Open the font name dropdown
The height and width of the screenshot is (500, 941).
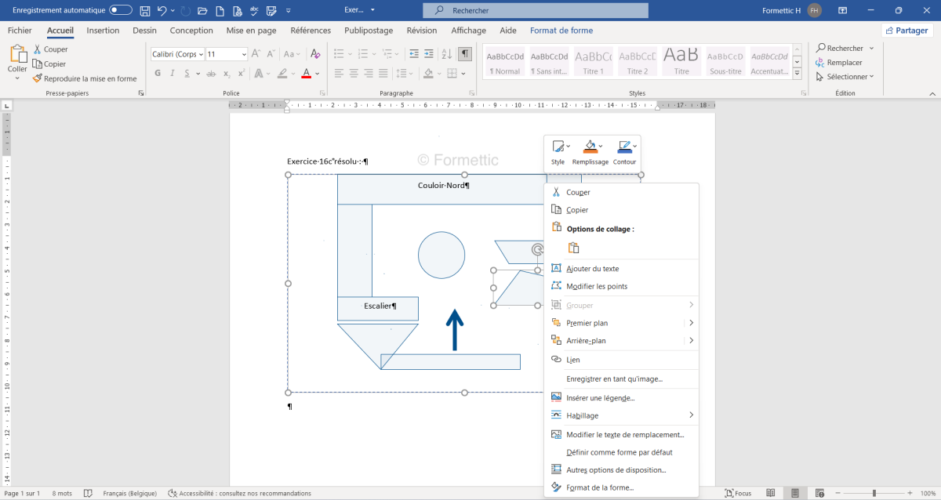[178, 54]
